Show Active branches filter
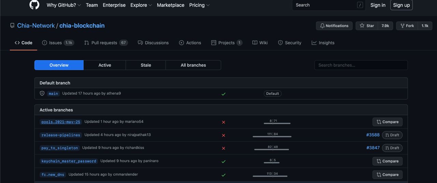The height and width of the screenshot is (183, 437). pos(105,65)
